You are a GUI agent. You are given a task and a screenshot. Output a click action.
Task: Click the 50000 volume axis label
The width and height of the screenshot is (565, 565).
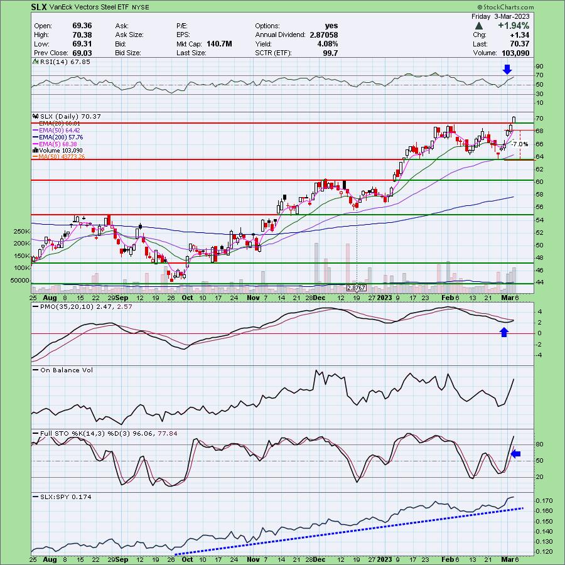point(20,281)
